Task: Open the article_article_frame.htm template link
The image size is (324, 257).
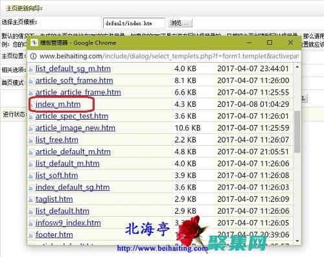Action: [x=78, y=93]
